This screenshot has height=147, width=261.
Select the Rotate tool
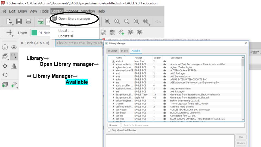[5, 75]
